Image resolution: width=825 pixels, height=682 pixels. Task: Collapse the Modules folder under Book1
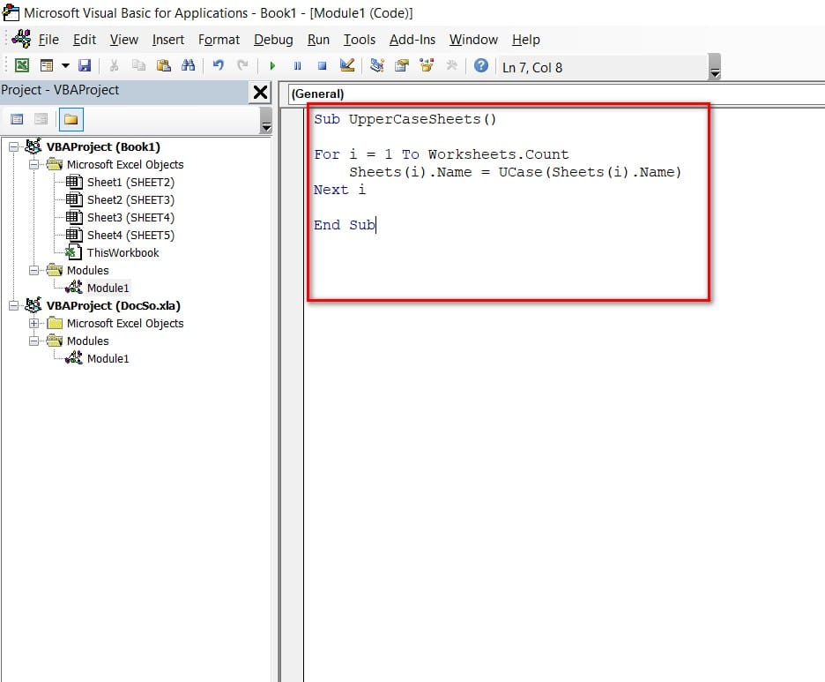pos(33,270)
